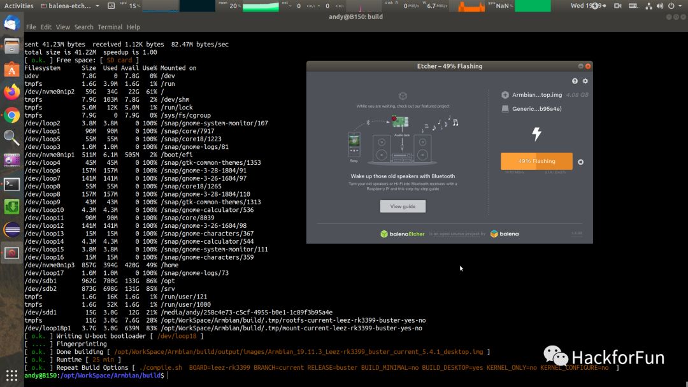Open volume control in top bar
This screenshot has width=688, height=387.
660,6
